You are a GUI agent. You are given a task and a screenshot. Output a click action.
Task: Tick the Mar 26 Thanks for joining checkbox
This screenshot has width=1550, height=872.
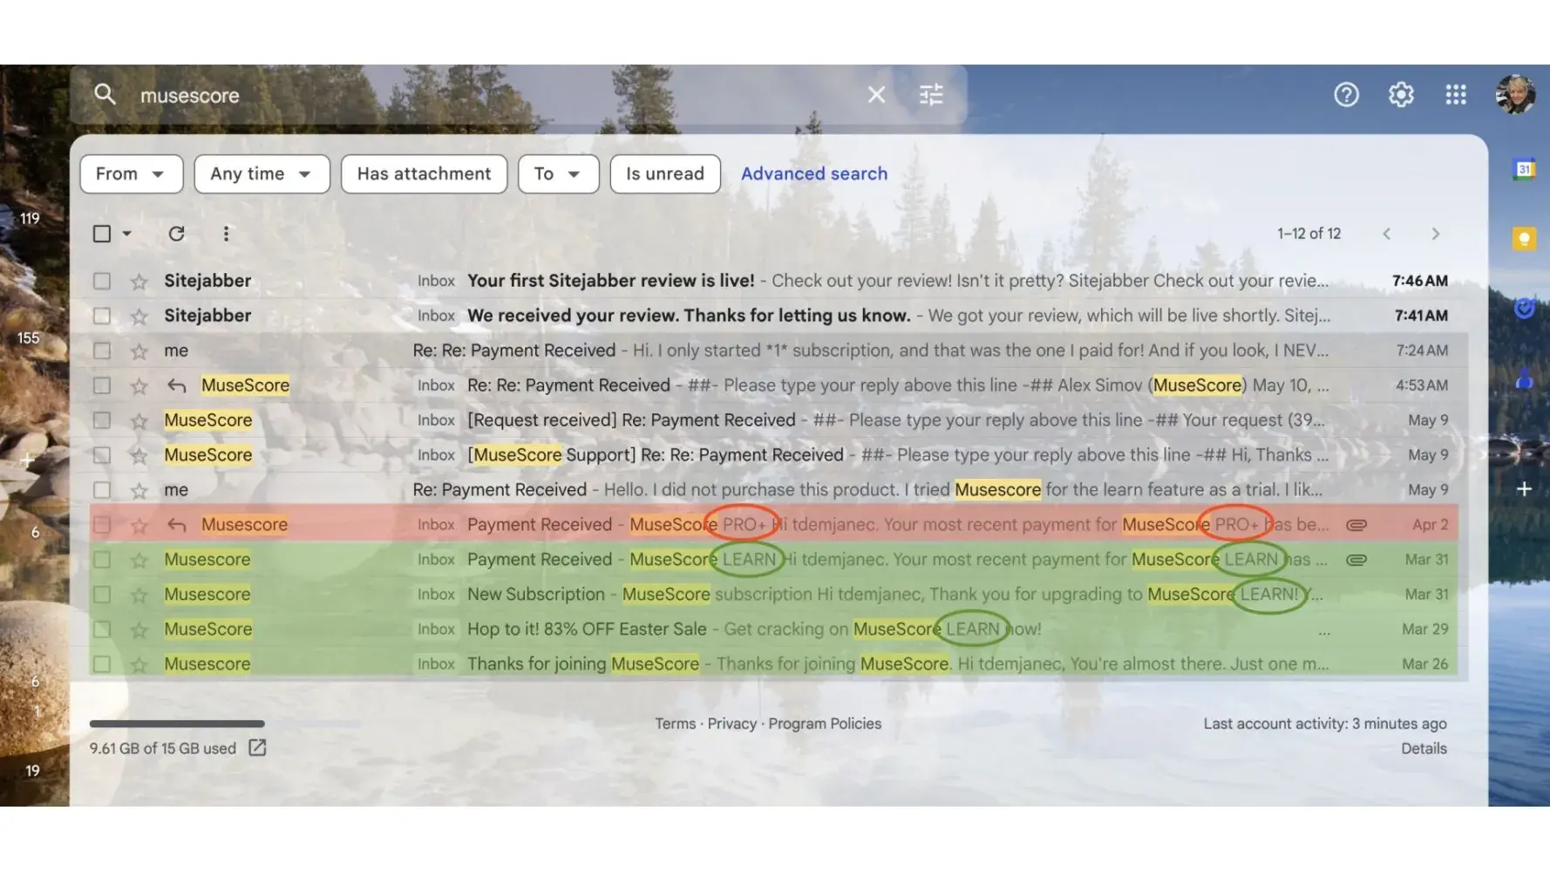click(x=102, y=664)
